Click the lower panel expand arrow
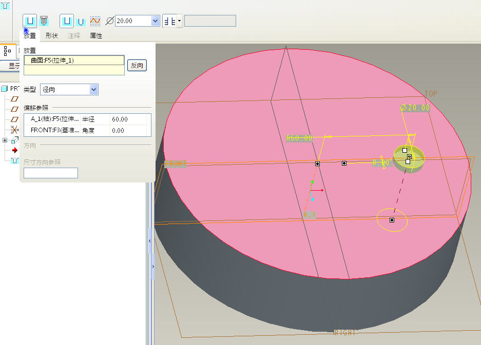The image size is (481, 345). 153,267
